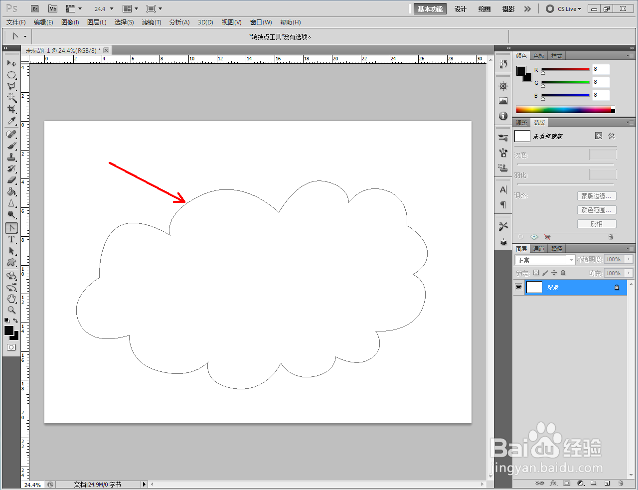Toggle lock all
Screen dimensions: 638x490
563,273
